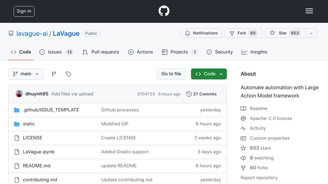Click the tags icon

click(68, 74)
